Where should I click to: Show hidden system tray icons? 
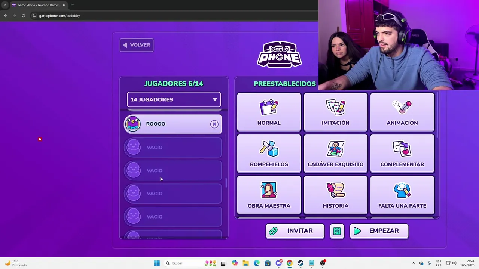[x=413, y=263]
